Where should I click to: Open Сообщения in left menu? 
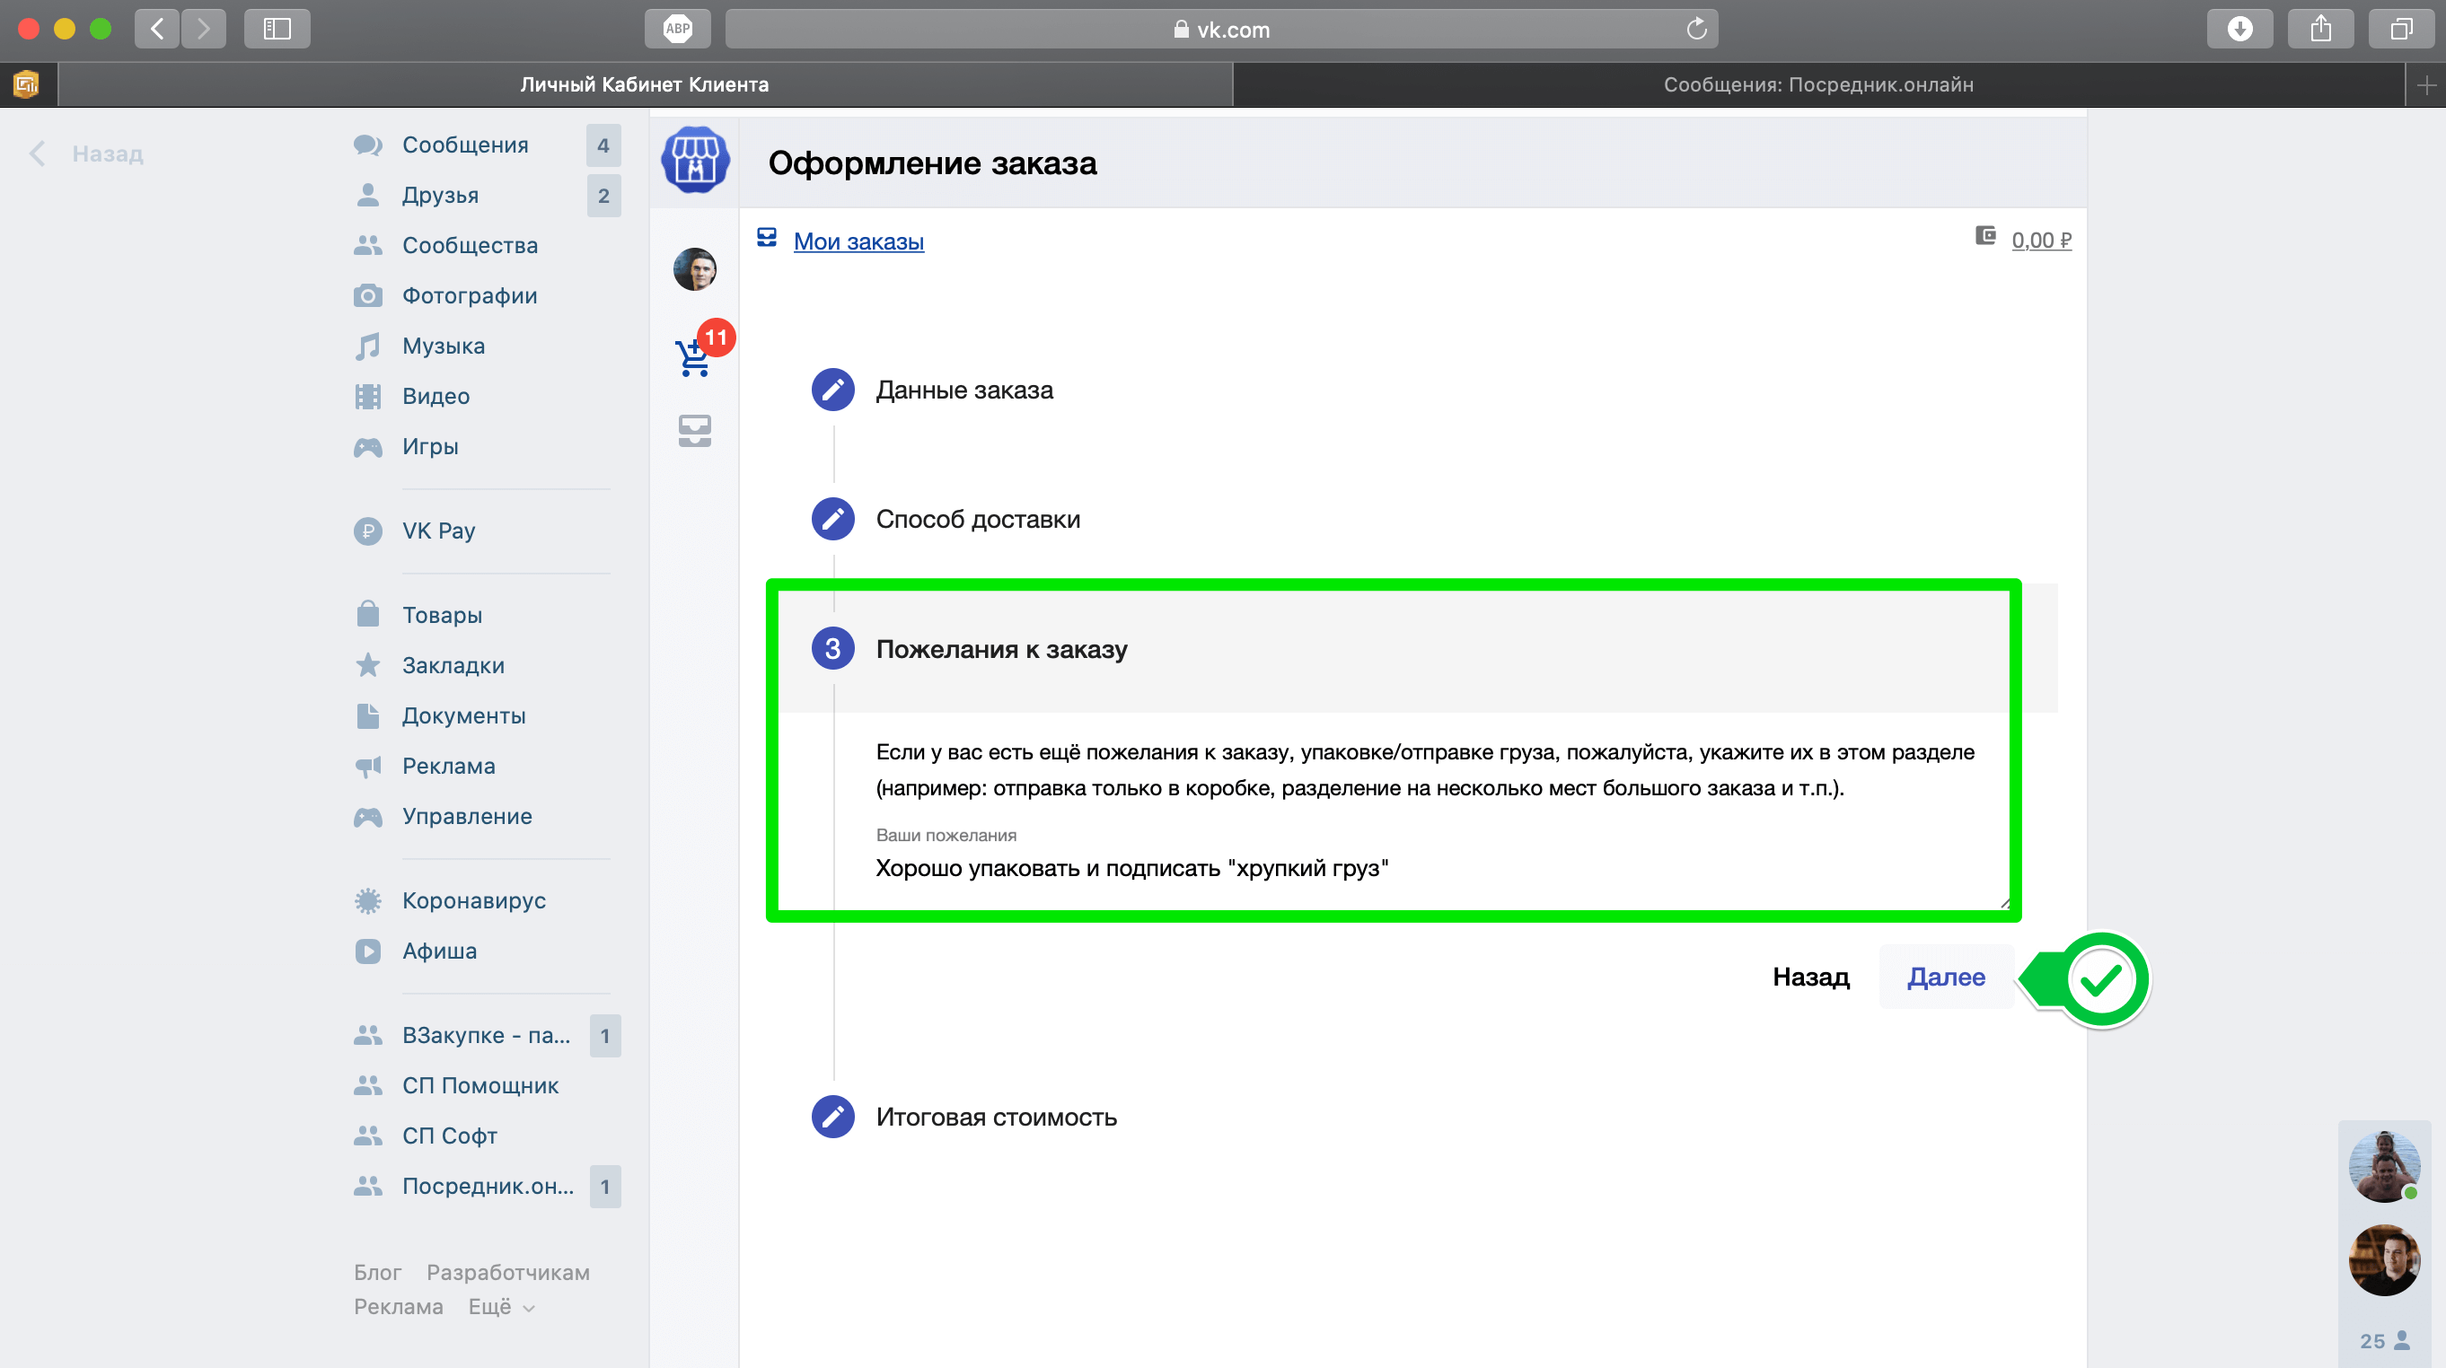tap(464, 145)
